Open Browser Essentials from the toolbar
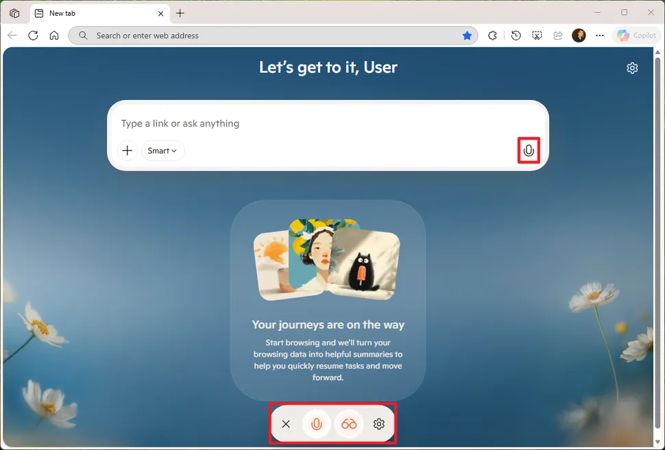This screenshot has width=665, height=450. pos(492,35)
